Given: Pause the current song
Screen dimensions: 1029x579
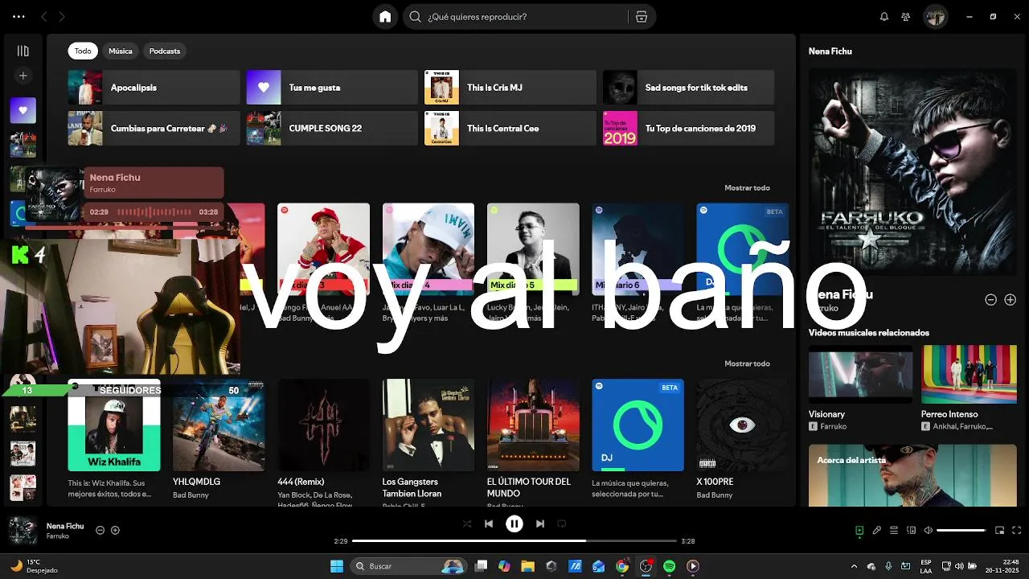Looking at the screenshot, I should pos(514,524).
